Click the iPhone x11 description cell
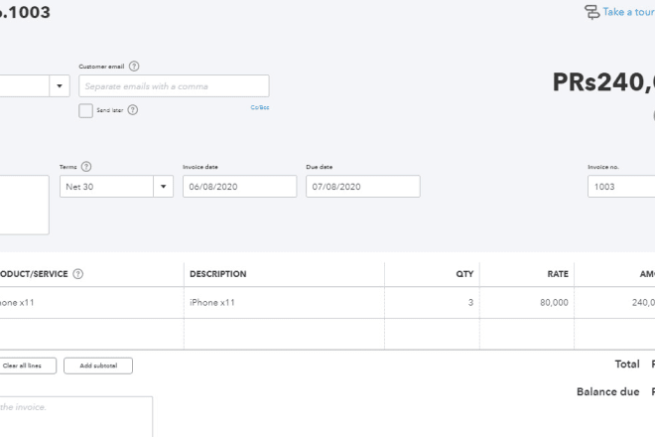The width and height of the screenshot is (655, 437). tap(284, 302)
